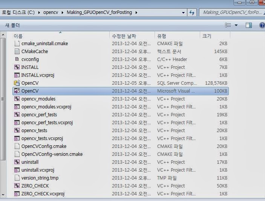265x201 pixels.
Task: Click the vertical scrollbar thumb
Action: pos(3,99)
